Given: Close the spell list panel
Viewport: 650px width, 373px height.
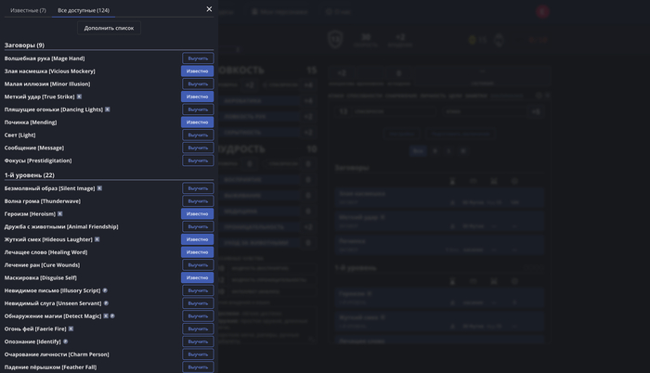Looking at the screenshot, I should [x=209, y=9].
